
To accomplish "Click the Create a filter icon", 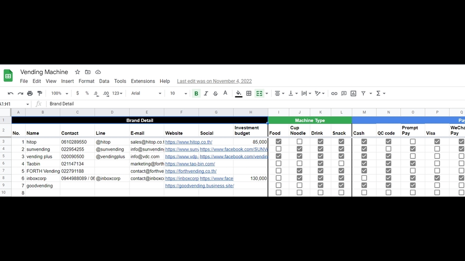I will (x=363, y=93).
